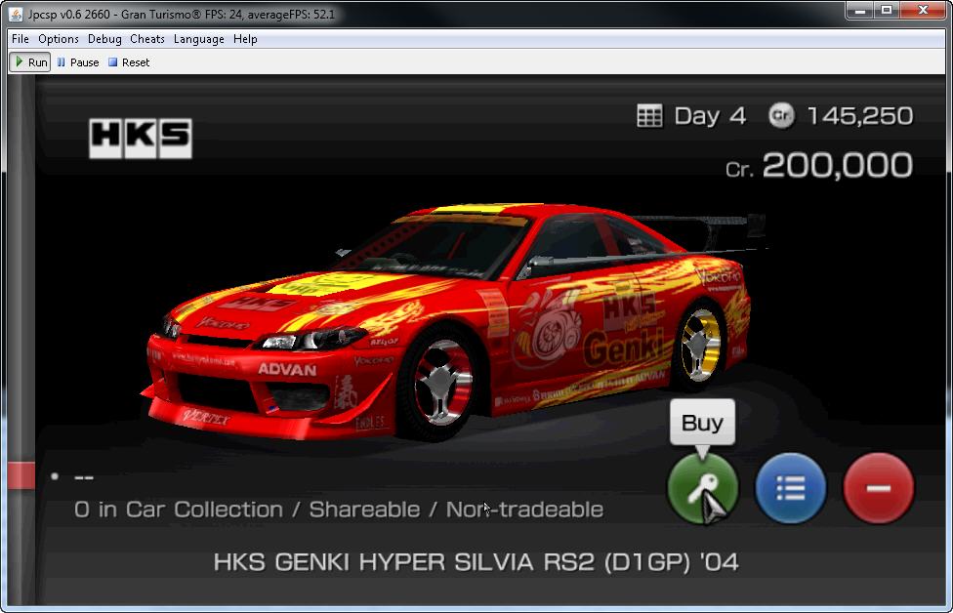
Task: Click the Buy tooltip label
Action: click(x=702, y=423)
